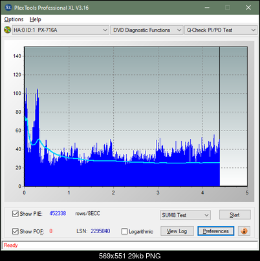Minimize the PlexTools window
The height and width of the screenshot is (261, 260).
point(207,8)
